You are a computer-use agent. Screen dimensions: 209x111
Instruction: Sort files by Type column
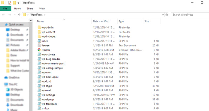tap(122, 21)
